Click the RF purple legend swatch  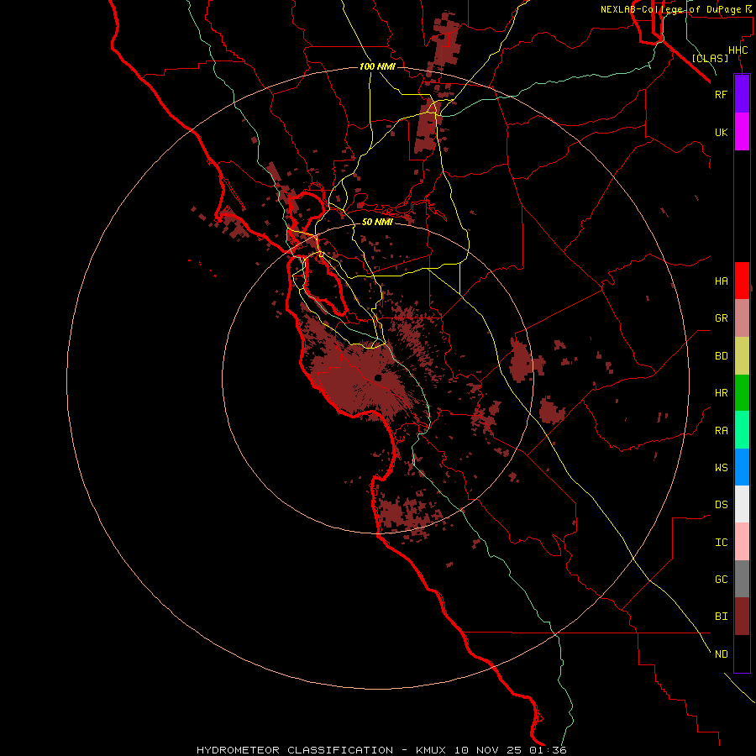742,94
